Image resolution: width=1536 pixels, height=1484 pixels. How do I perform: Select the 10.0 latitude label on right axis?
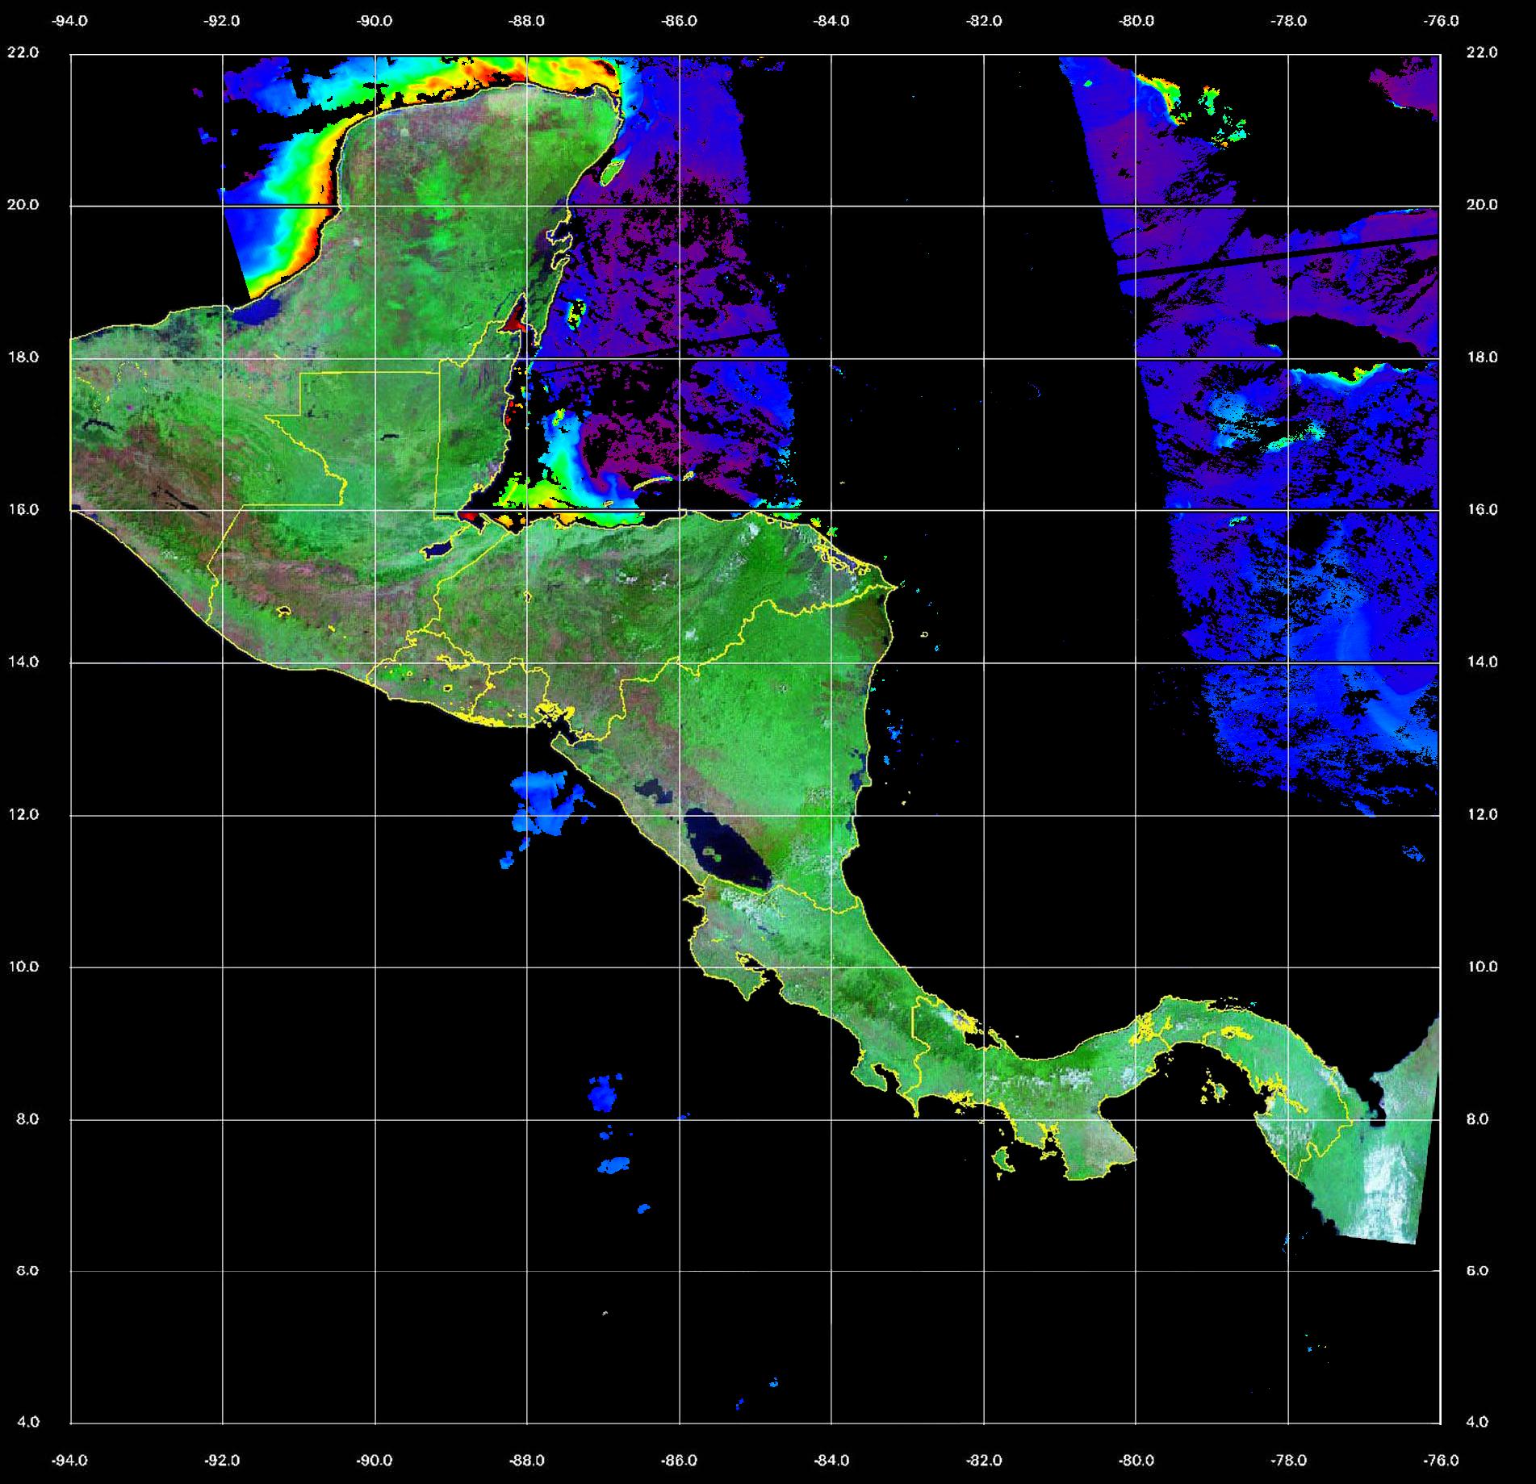(1481, 967)
